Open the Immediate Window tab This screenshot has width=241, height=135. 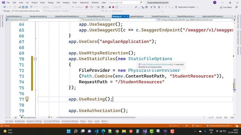pos(70,121)
